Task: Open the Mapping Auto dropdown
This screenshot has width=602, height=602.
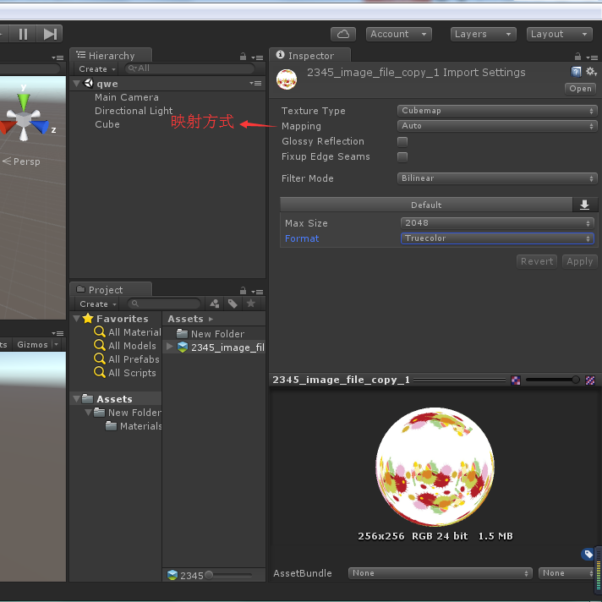Action: coord(497,126)
